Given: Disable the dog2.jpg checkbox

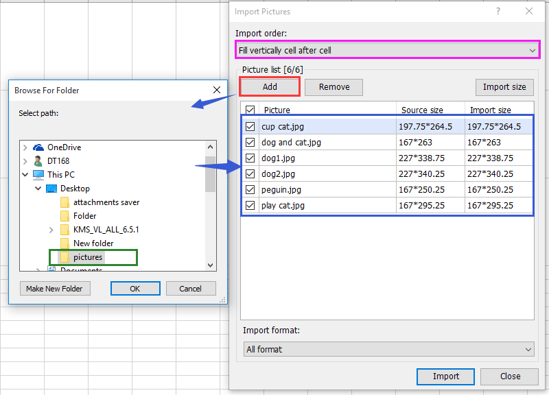Looking at the screenshot, I should point(250,173).
